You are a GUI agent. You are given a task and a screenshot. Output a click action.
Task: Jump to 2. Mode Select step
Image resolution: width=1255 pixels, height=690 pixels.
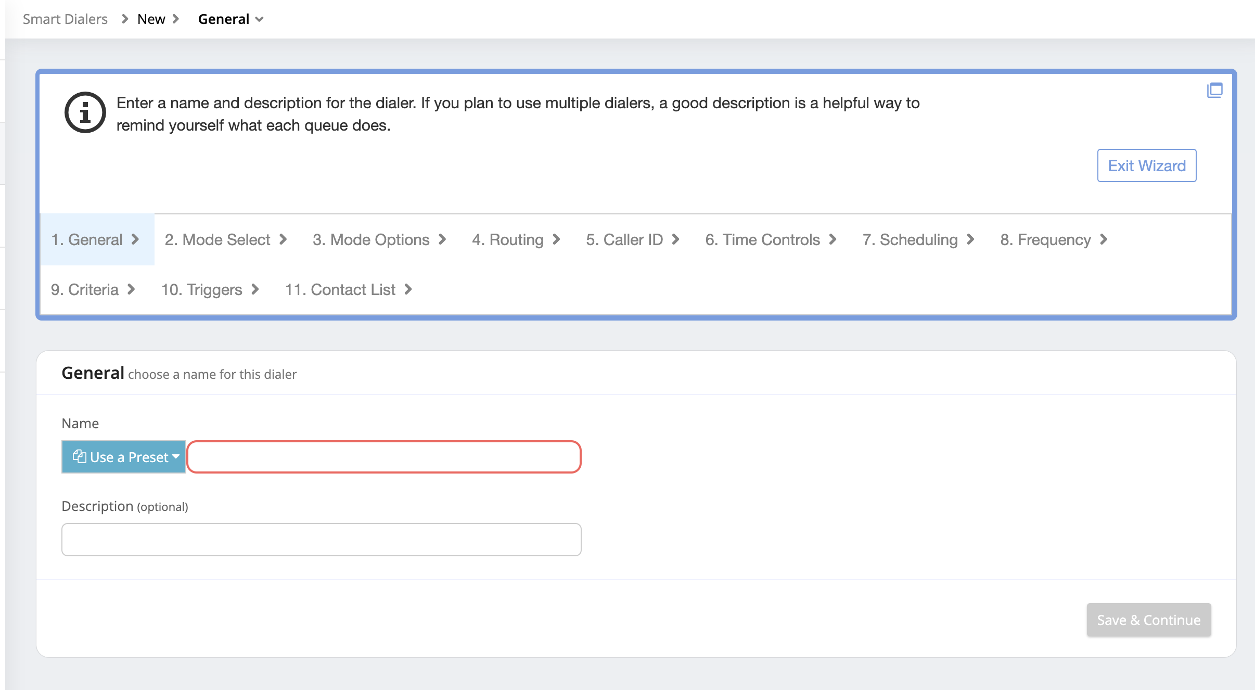tap(226, 239)
